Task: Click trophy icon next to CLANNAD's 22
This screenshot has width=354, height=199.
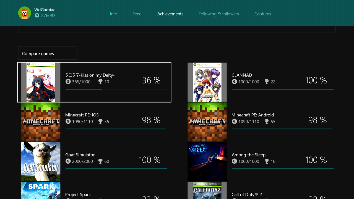Action: tap(267, 82)
